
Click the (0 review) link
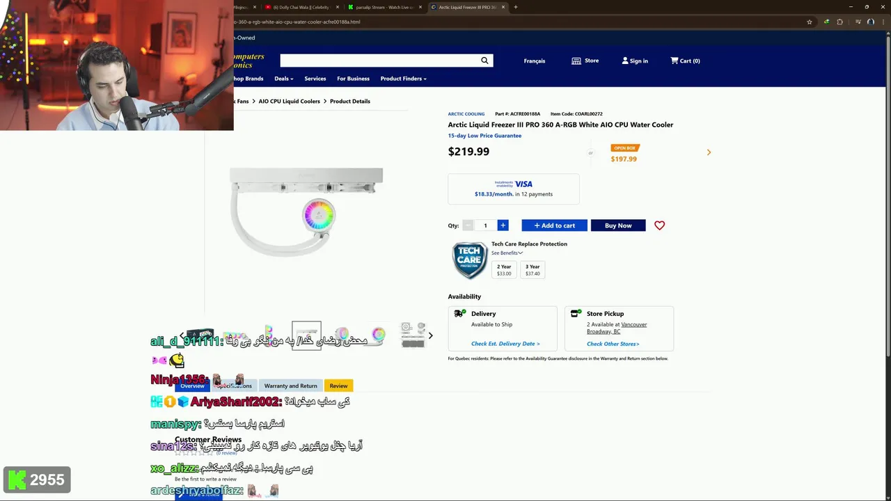(227, 453)
